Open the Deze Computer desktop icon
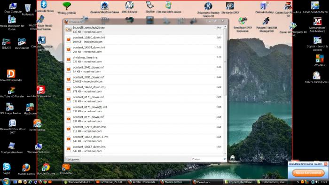 (13, 8)
